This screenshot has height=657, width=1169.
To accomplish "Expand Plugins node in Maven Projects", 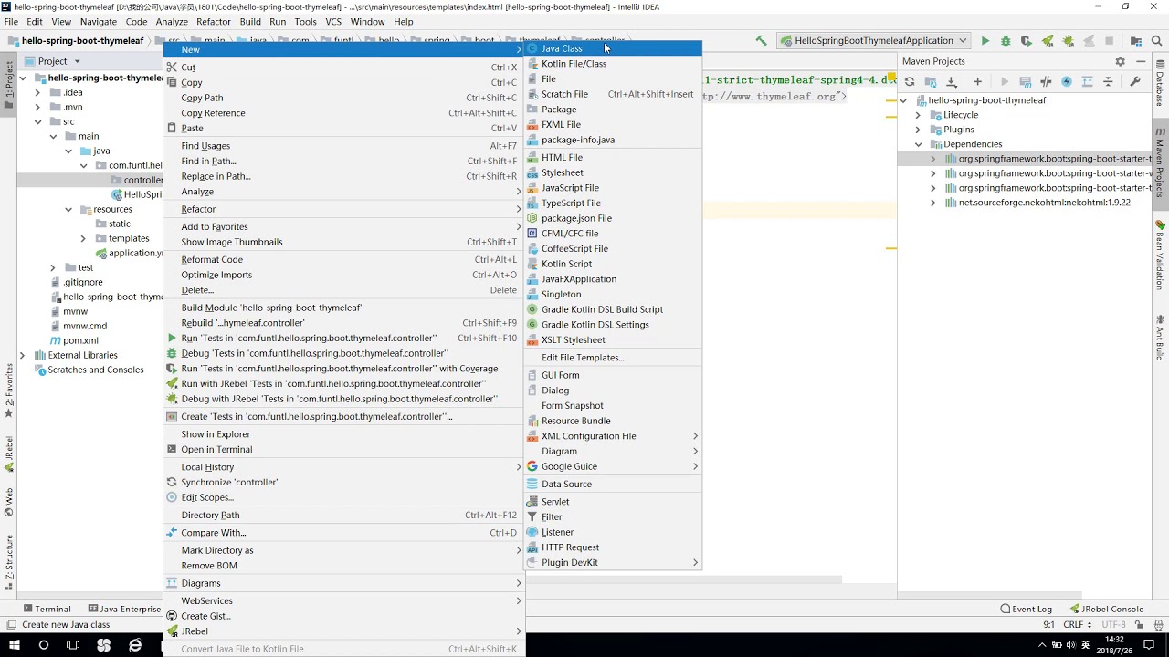I will click(918, 130).
